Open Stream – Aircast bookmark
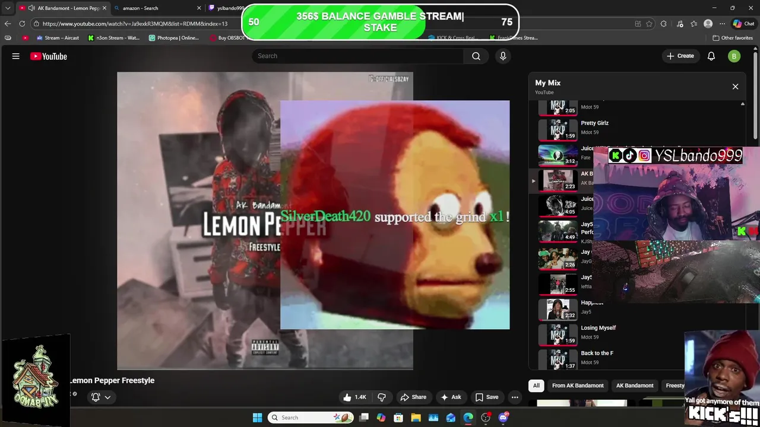Image resolution: width=760 pixels, height=427 pixels. 58,38
